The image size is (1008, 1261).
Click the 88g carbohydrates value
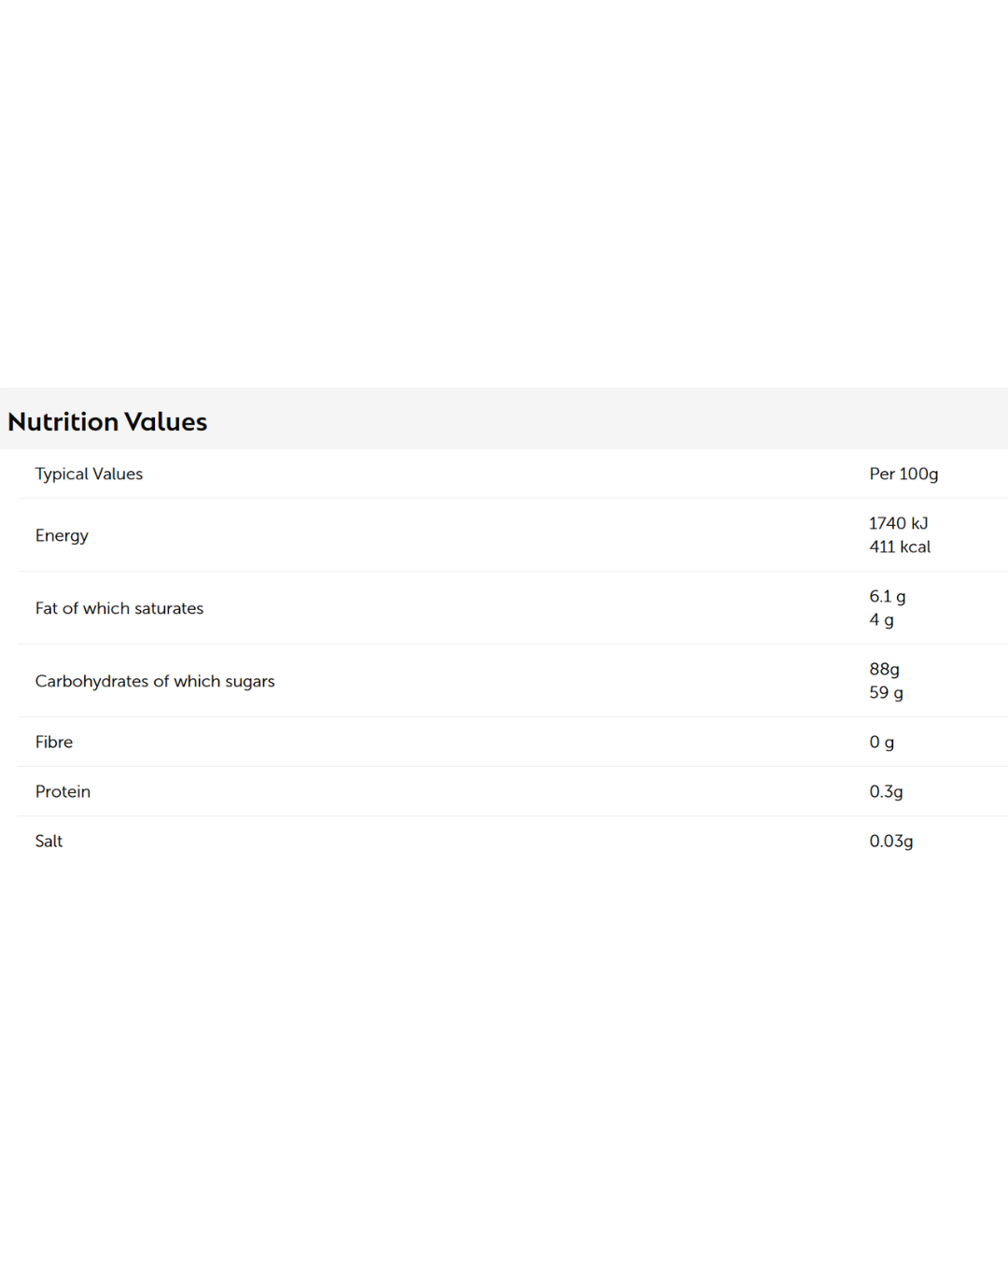click(884, 669)
